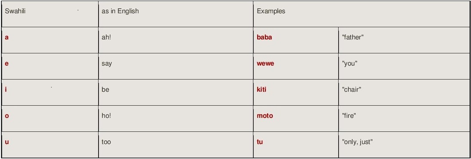Click the red vowel 'e'
The image size is (471, 159).
tap(6, 64)
